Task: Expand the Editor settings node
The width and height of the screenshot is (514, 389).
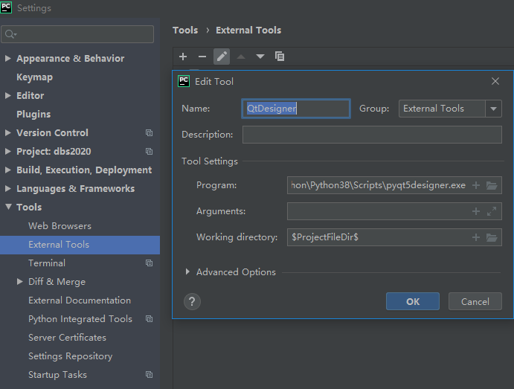Action: tap(8, 96)
